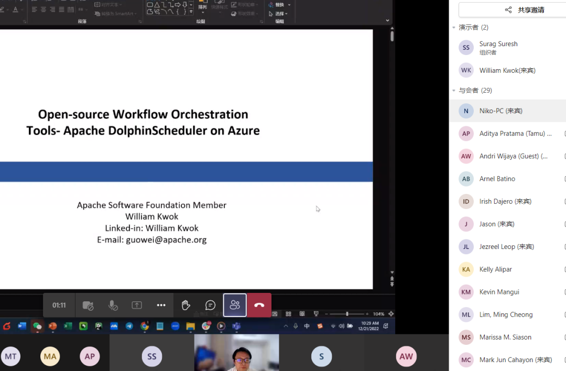Start slideshow from status bar icon
Screen dimensions: 566x371
click(x=316, y=314)
